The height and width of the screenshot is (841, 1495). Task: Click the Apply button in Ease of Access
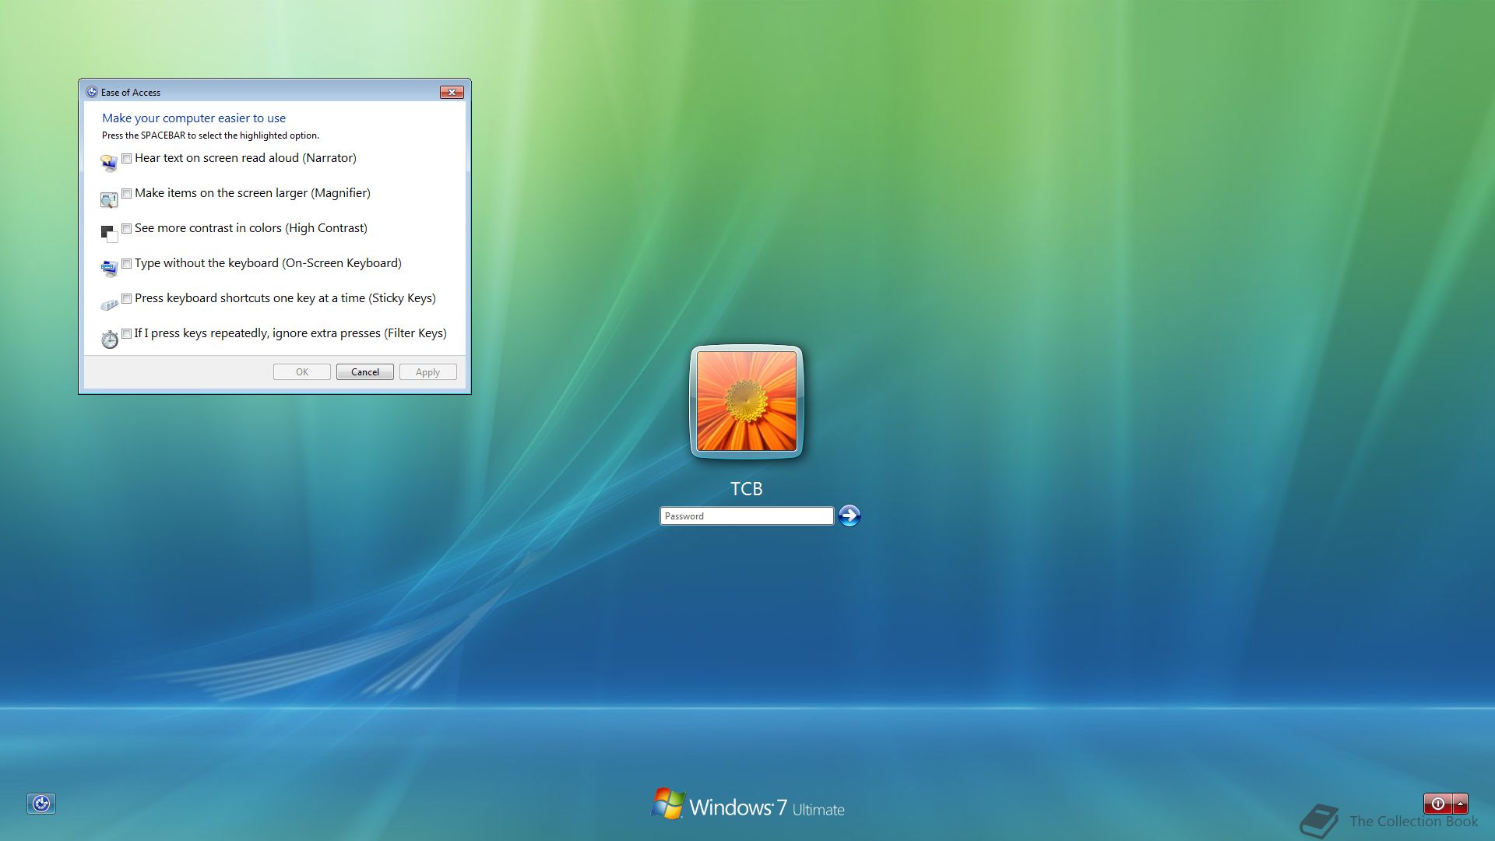[x=428, y=372]
